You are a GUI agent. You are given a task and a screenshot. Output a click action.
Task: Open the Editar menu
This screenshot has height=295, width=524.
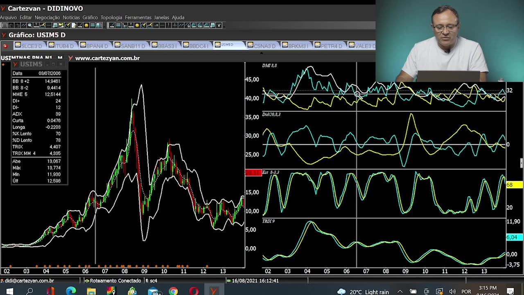click(26, 18)
